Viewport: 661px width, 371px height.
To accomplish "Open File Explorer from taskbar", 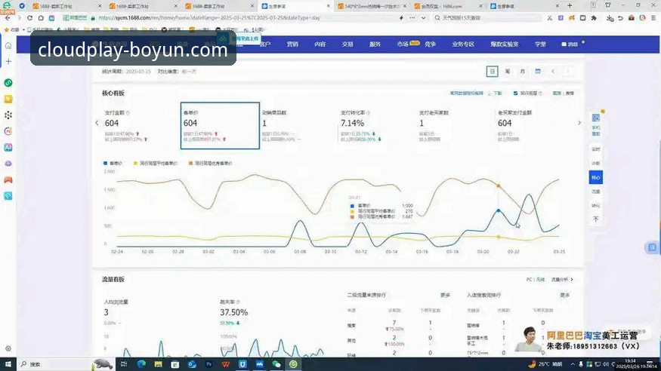I will [158, 364].
